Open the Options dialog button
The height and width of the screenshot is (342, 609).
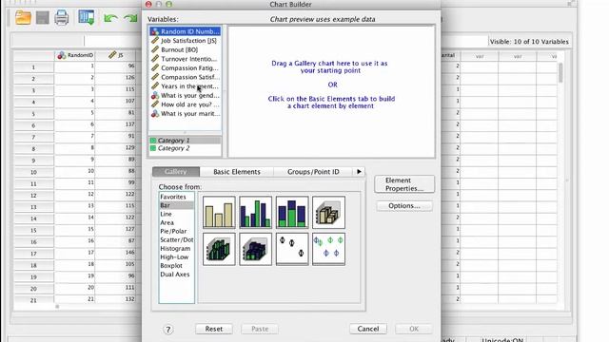pos(404,206)
